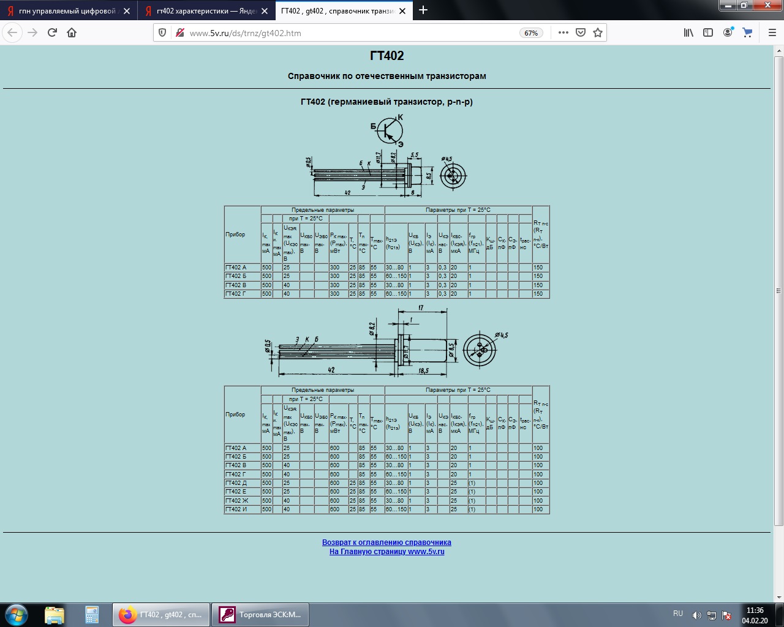Reload the current page
Image resolution: width=784 pixels, height=627 pixels.
tap(53, 32)
